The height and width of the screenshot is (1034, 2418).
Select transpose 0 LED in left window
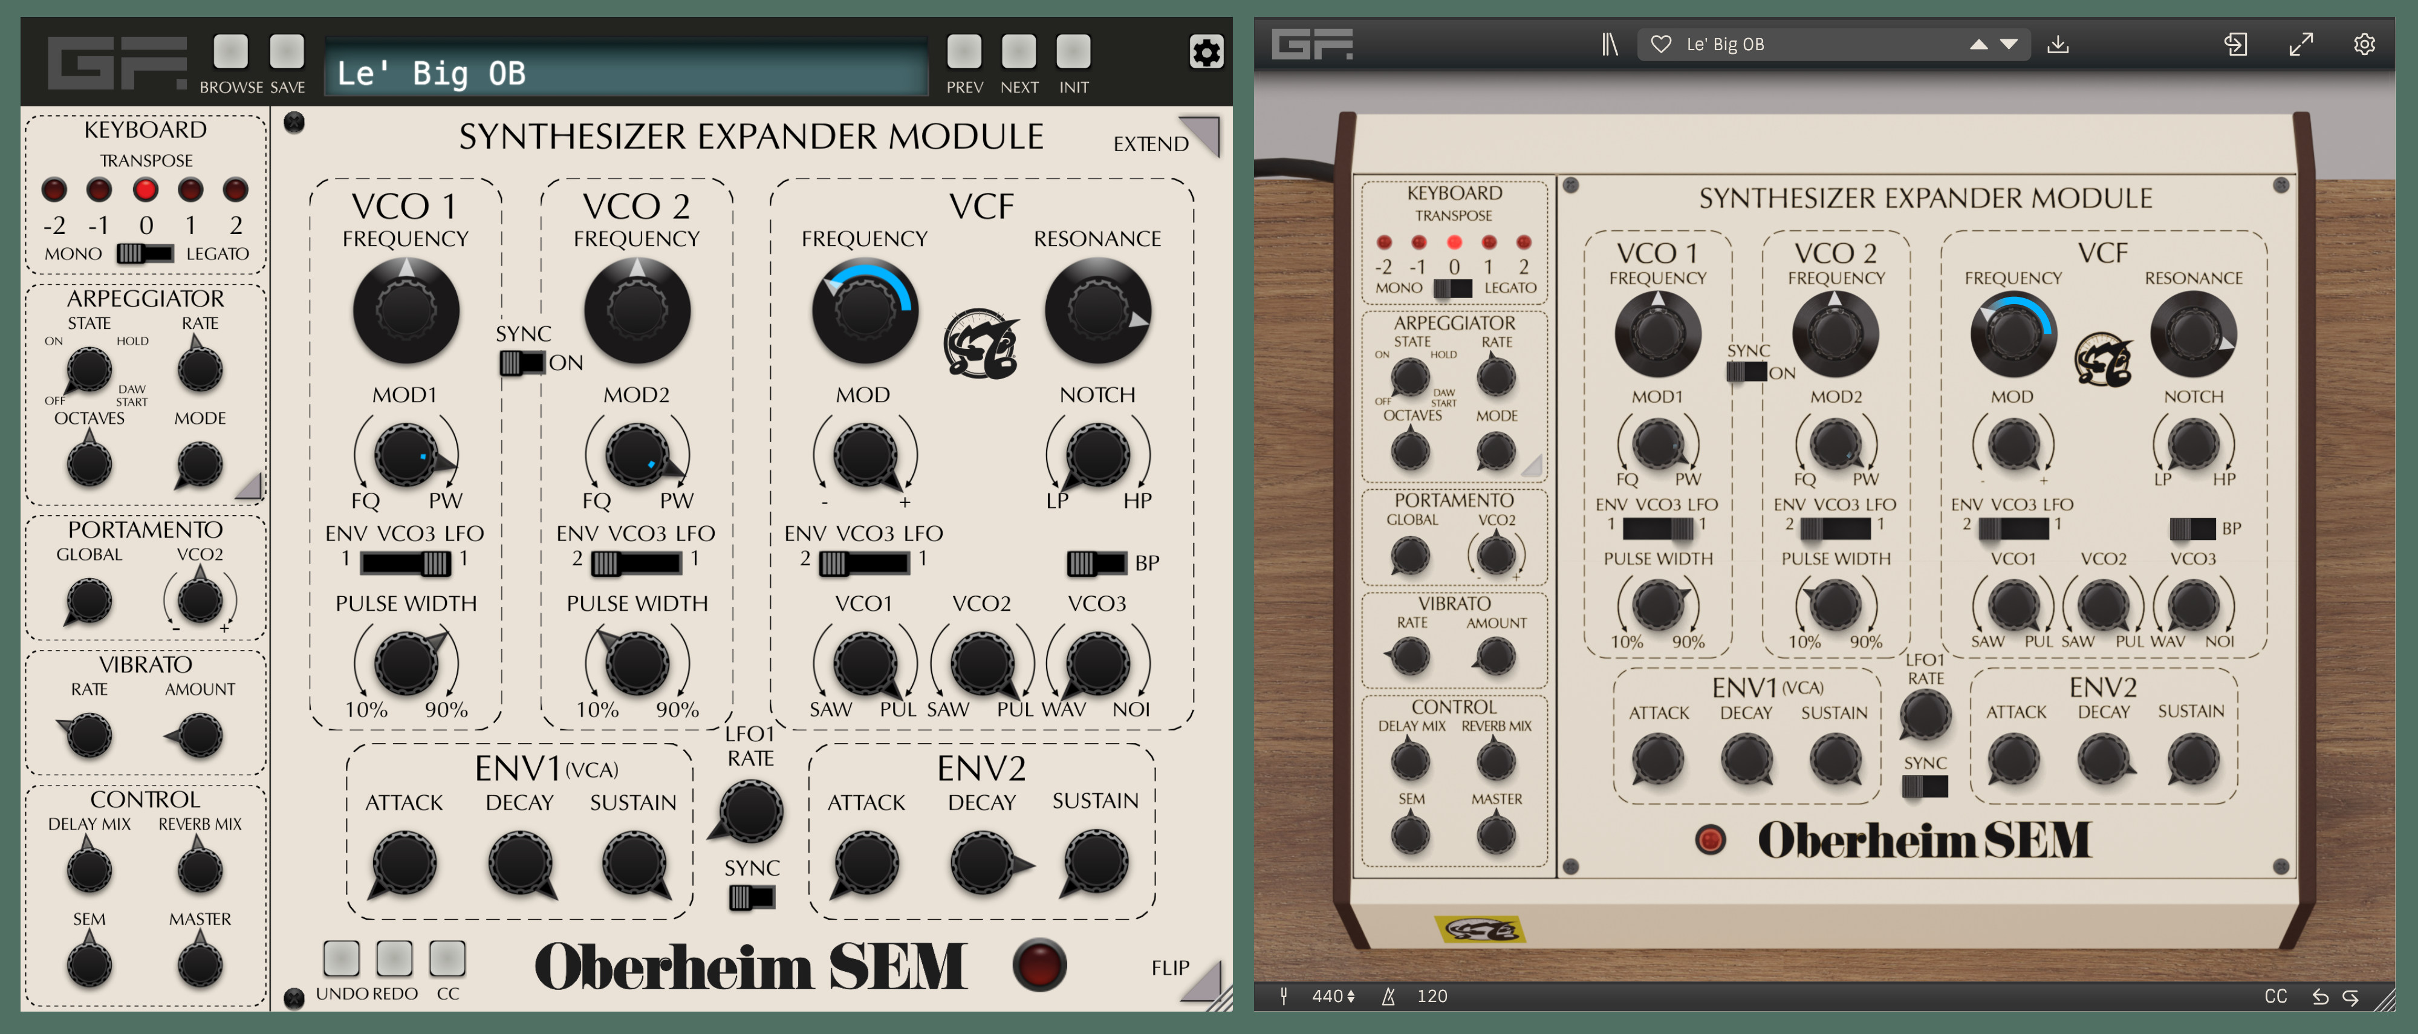(x=145, y=189)
